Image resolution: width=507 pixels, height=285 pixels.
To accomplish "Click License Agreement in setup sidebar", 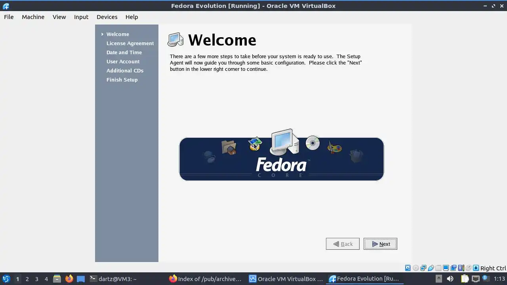I will tap(130, 43).
